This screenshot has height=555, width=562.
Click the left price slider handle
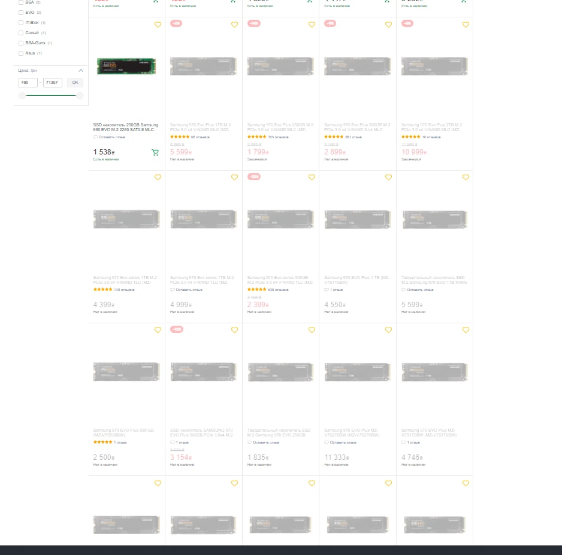tap(22, 96)
